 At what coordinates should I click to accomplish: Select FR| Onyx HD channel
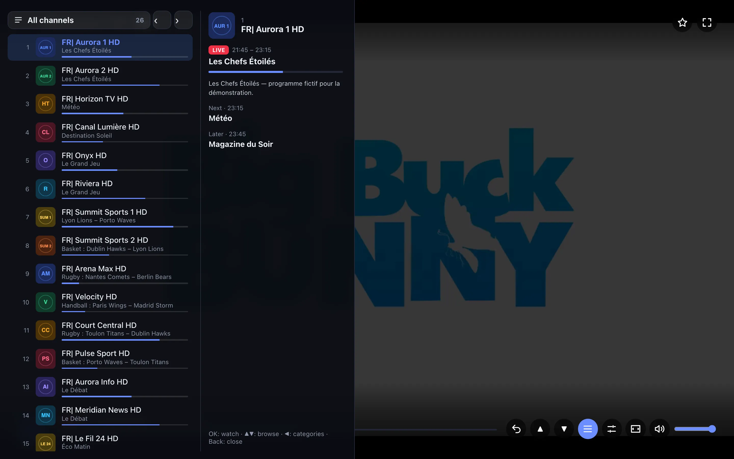(x=100, y=160)
